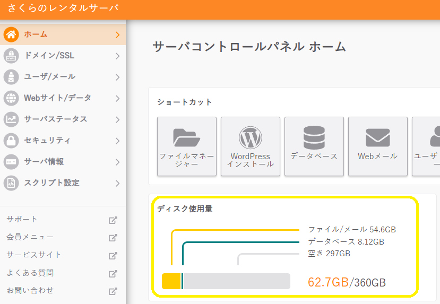
Task: Click external link icon beside お問い合わせ
Action: (x=113, y=291)
